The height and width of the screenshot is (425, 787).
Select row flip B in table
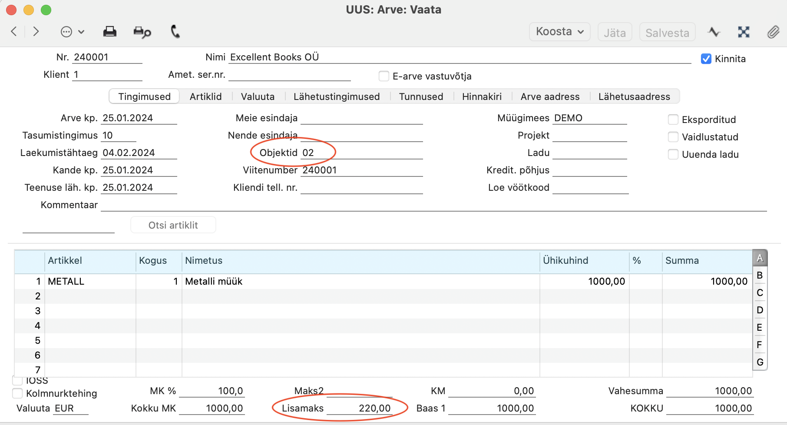point(760,275)
